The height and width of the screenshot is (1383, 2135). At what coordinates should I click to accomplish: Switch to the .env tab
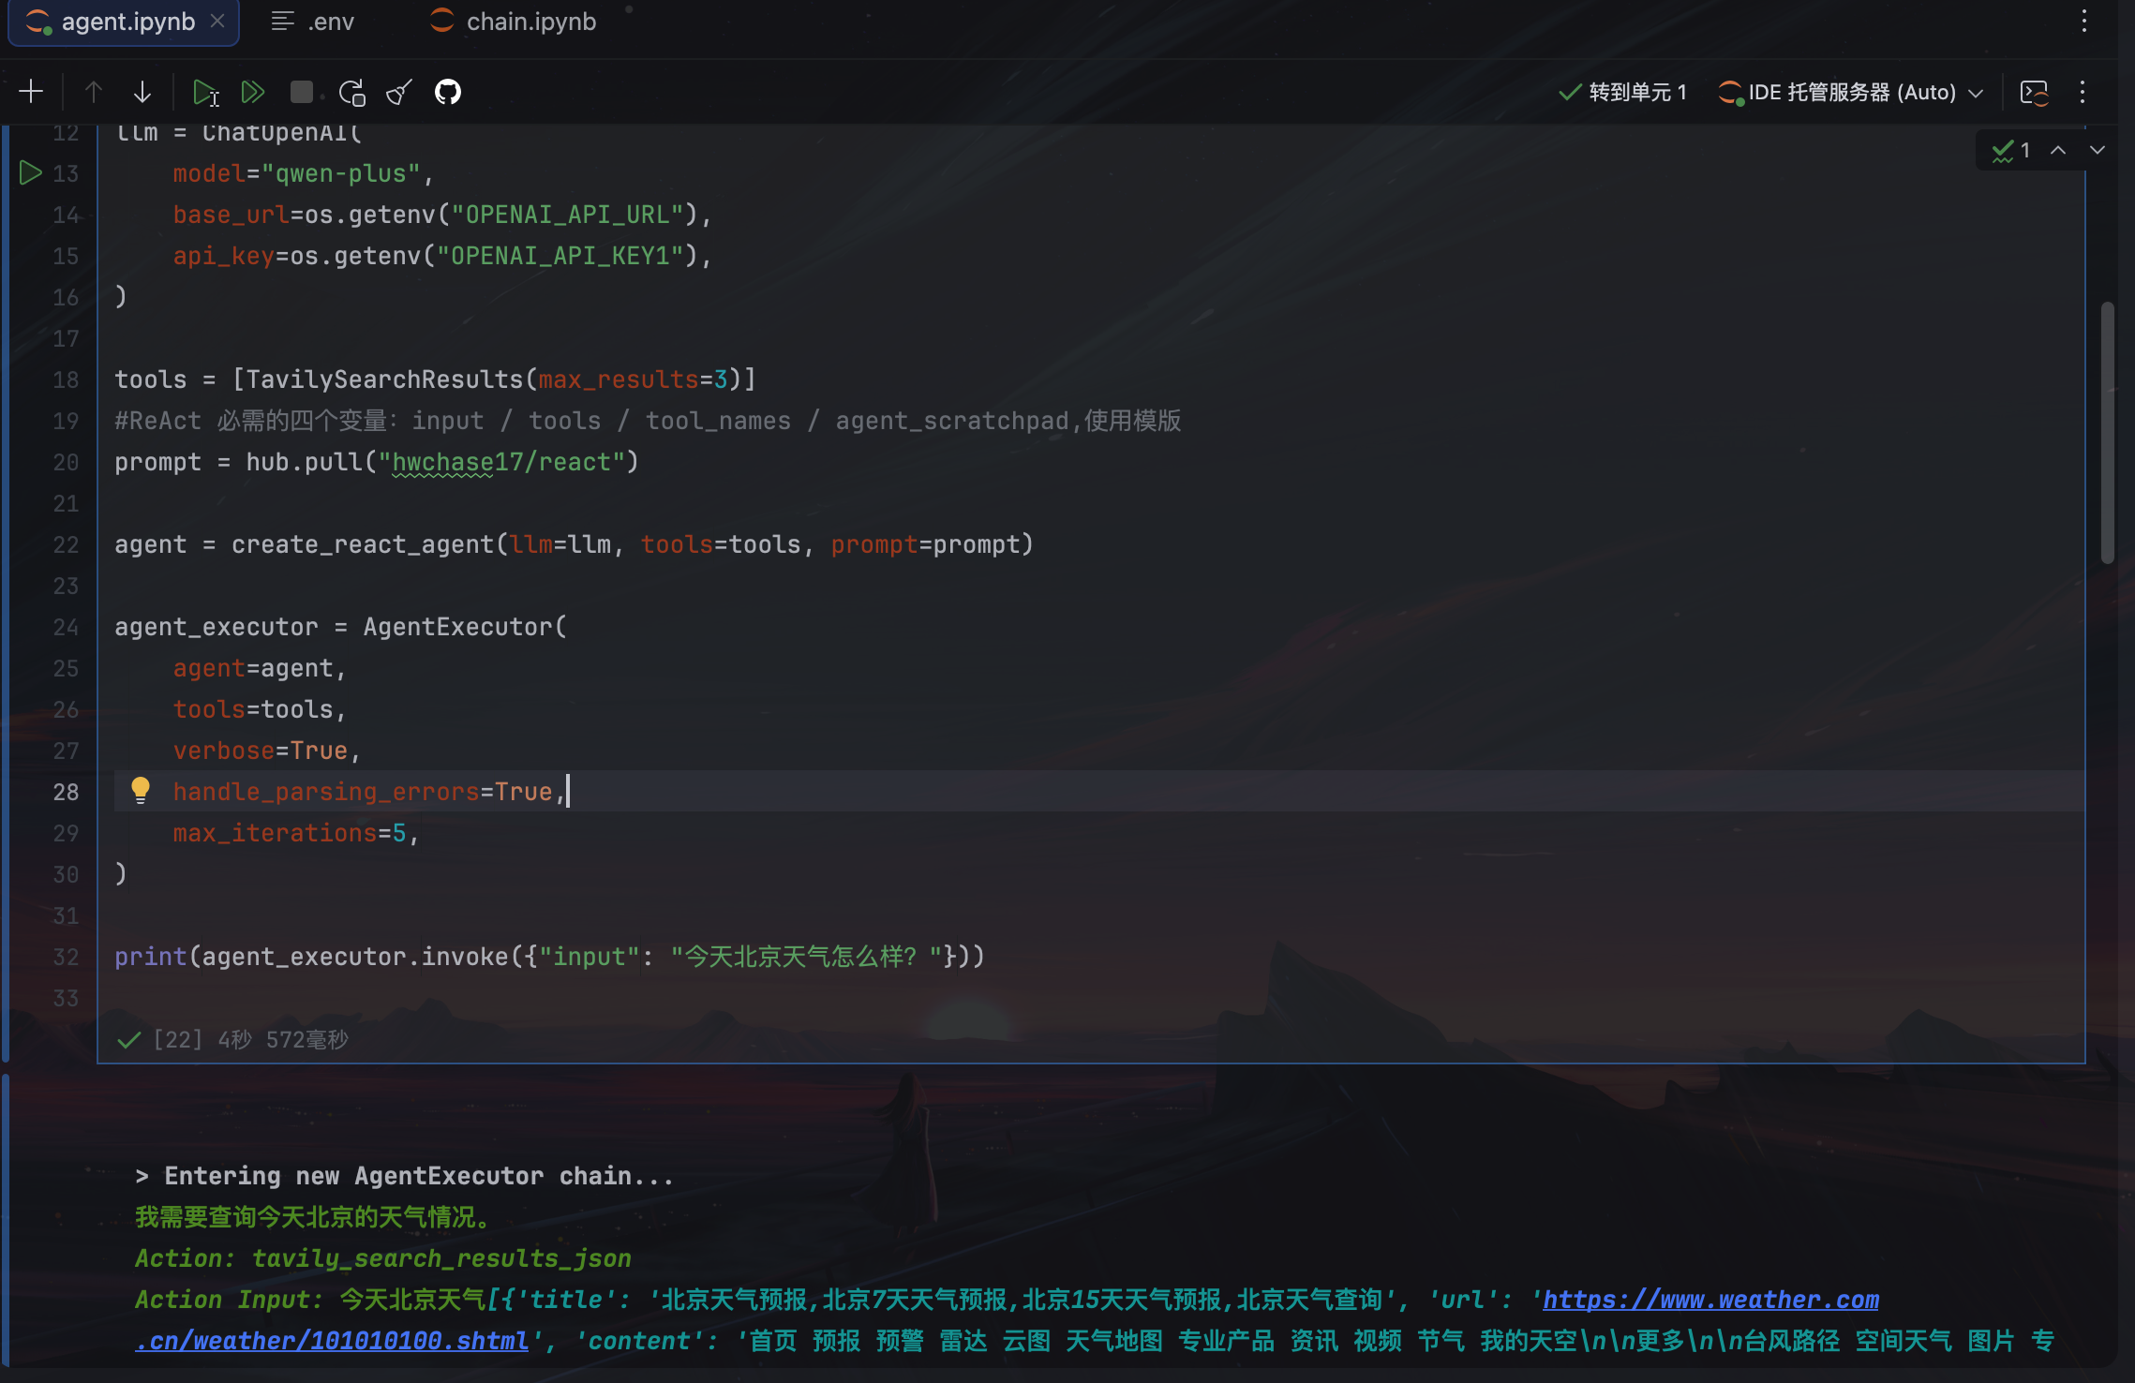click(x=314, y=22)
